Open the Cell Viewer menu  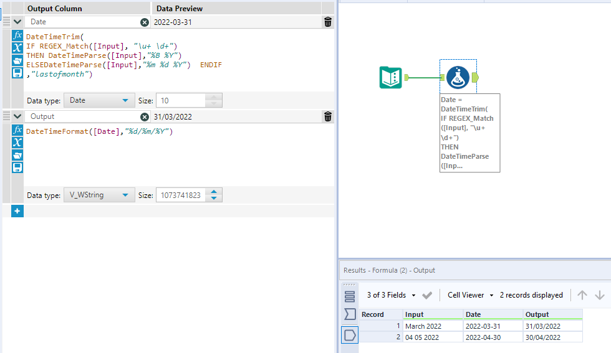coord(470,295)
